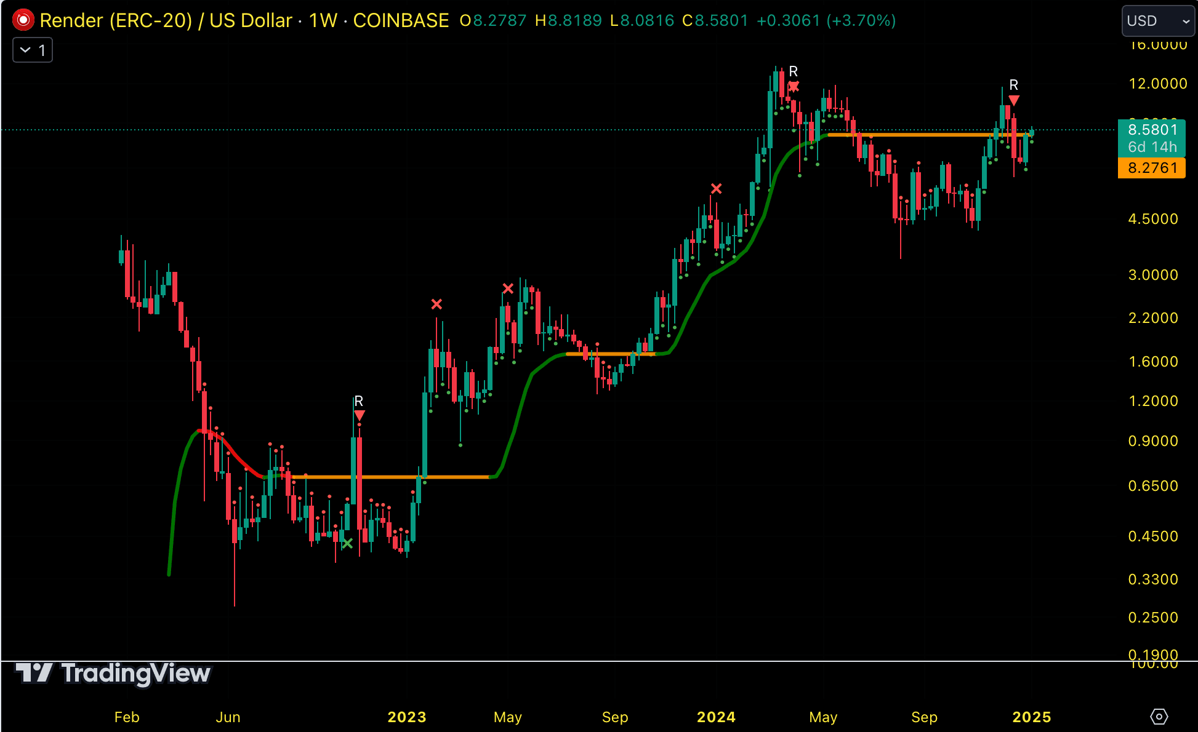Image resolution: width=1198 pixels, height=732 pixels.
Task: Click the red X marker near May 2023
Action: 508,288
